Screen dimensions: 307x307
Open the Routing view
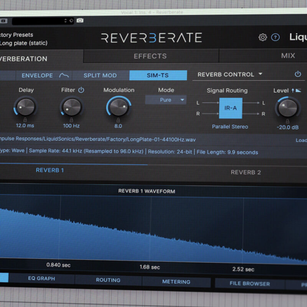108,280
